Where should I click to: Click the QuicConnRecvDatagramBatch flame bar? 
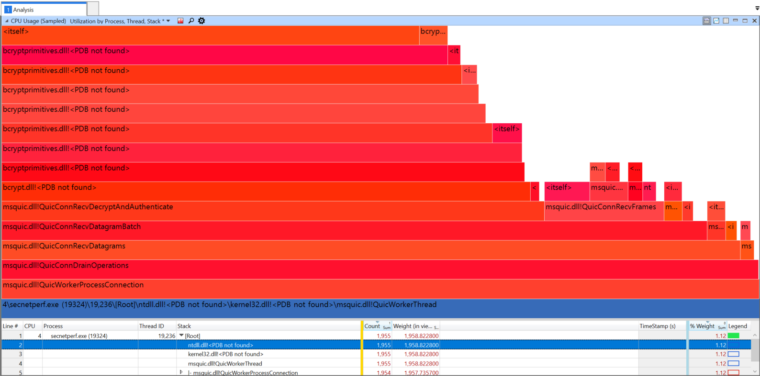point(354,230)
